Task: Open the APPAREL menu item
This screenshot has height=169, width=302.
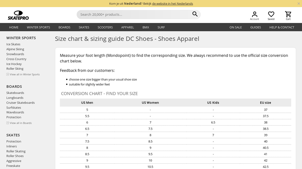Action: (x=127, y=27)
